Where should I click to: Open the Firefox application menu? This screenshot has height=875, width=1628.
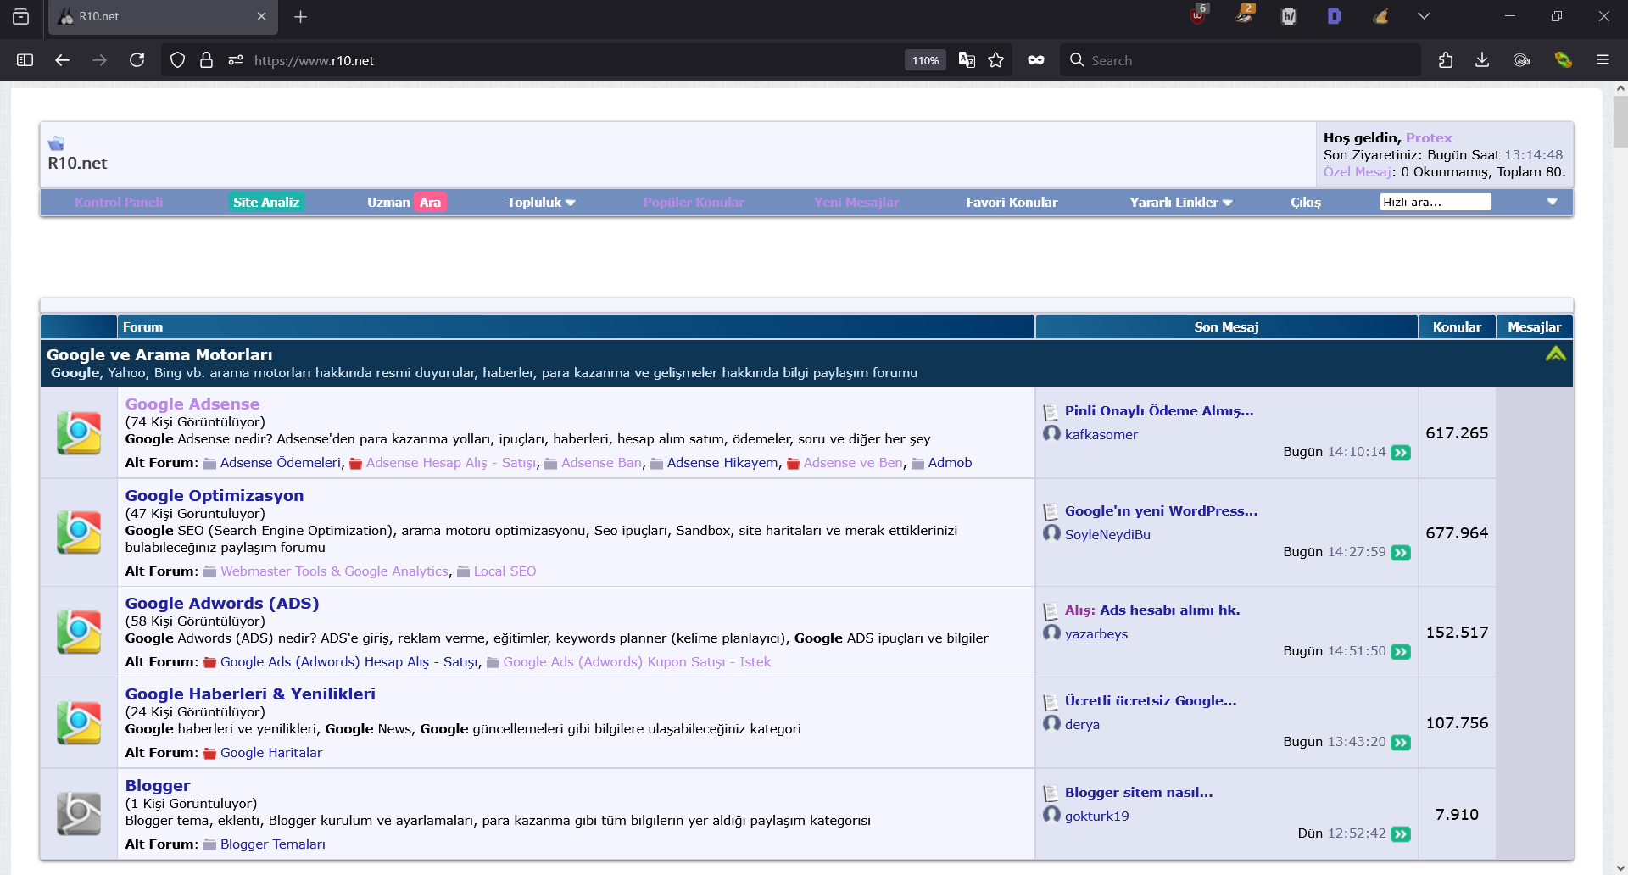[1603, 60]
